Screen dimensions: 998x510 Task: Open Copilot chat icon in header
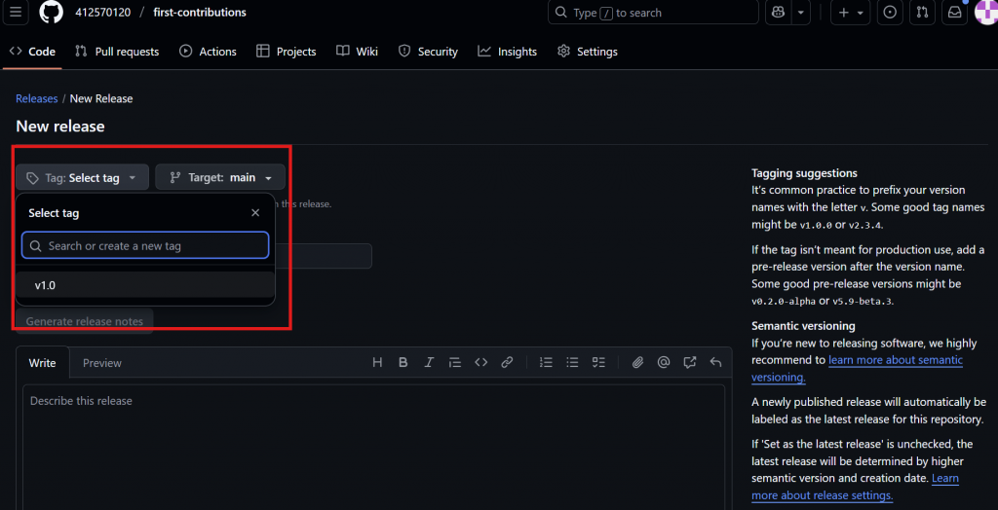pyautogui.click(x=778, y=12)
